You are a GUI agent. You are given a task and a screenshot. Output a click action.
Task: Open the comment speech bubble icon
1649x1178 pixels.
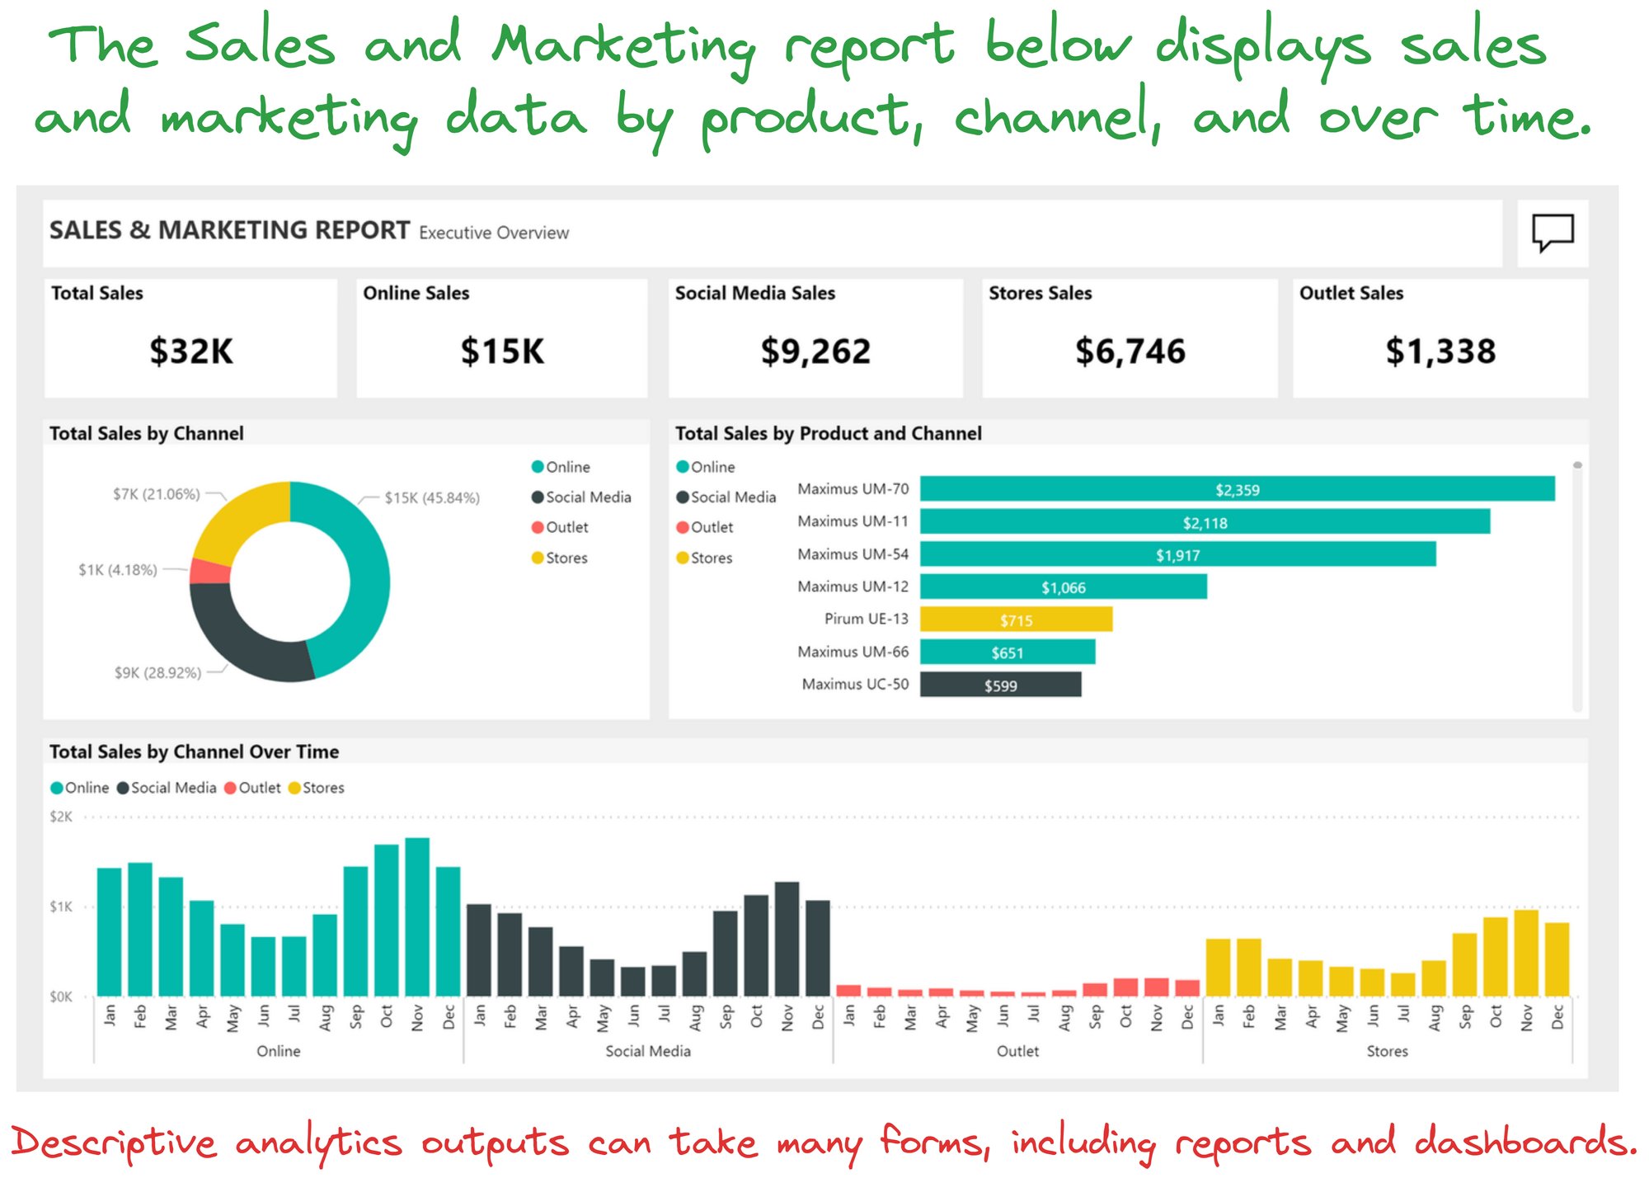1553,233
